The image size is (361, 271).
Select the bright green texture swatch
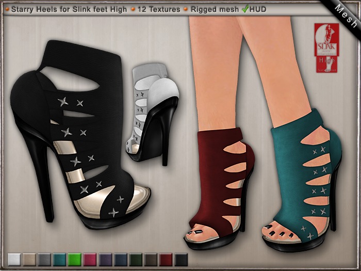75,260
